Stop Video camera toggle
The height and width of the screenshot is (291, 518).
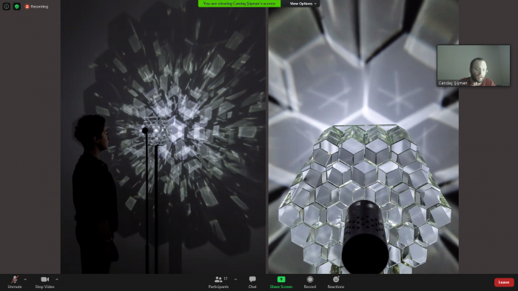[x=44, y=282]
